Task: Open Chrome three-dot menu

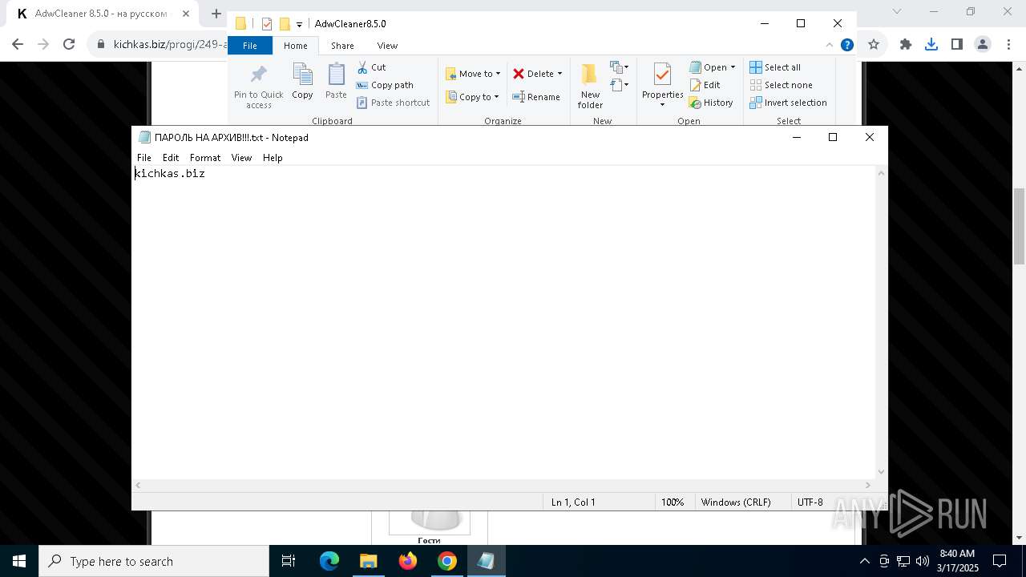Action: (x=1008, y=45)
